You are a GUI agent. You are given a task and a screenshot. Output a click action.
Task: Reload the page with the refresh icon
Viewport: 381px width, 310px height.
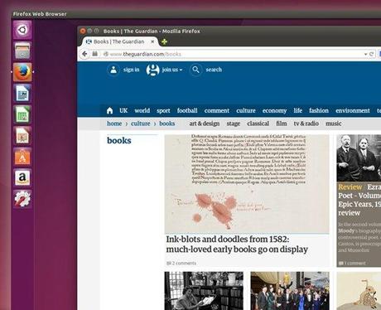[372, 54]
